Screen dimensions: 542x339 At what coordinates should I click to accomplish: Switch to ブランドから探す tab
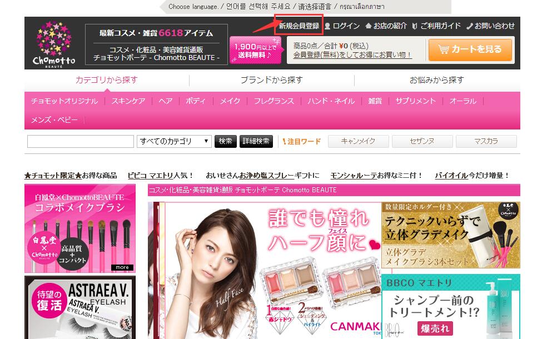[x=271, y=80]
